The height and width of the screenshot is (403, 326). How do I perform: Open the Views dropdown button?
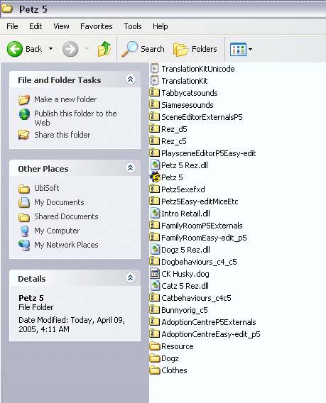[x=241, y=49]
